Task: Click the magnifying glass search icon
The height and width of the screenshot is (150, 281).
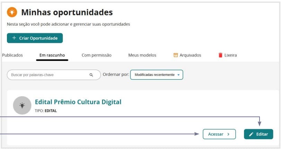Action: coord(91,75)
